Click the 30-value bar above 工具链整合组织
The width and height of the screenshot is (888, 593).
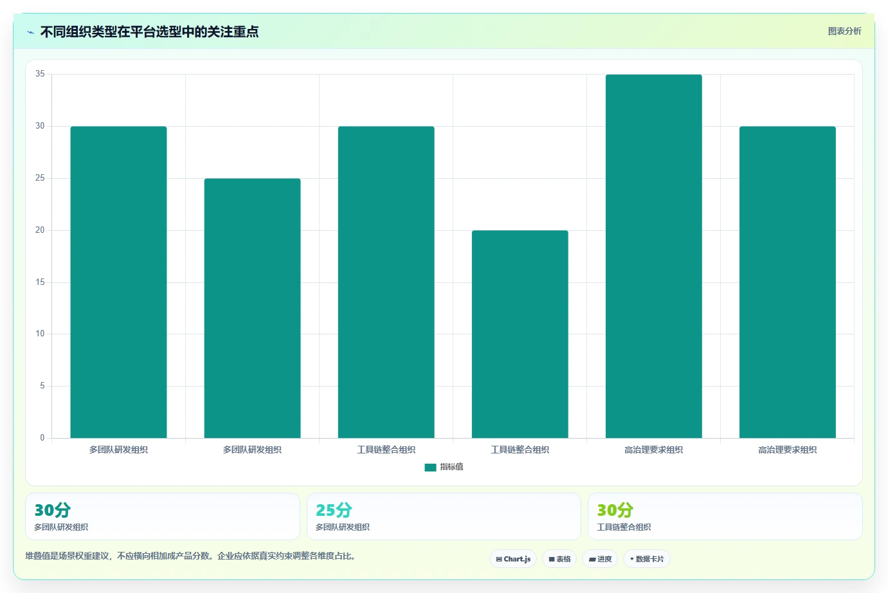click(386, 282)
